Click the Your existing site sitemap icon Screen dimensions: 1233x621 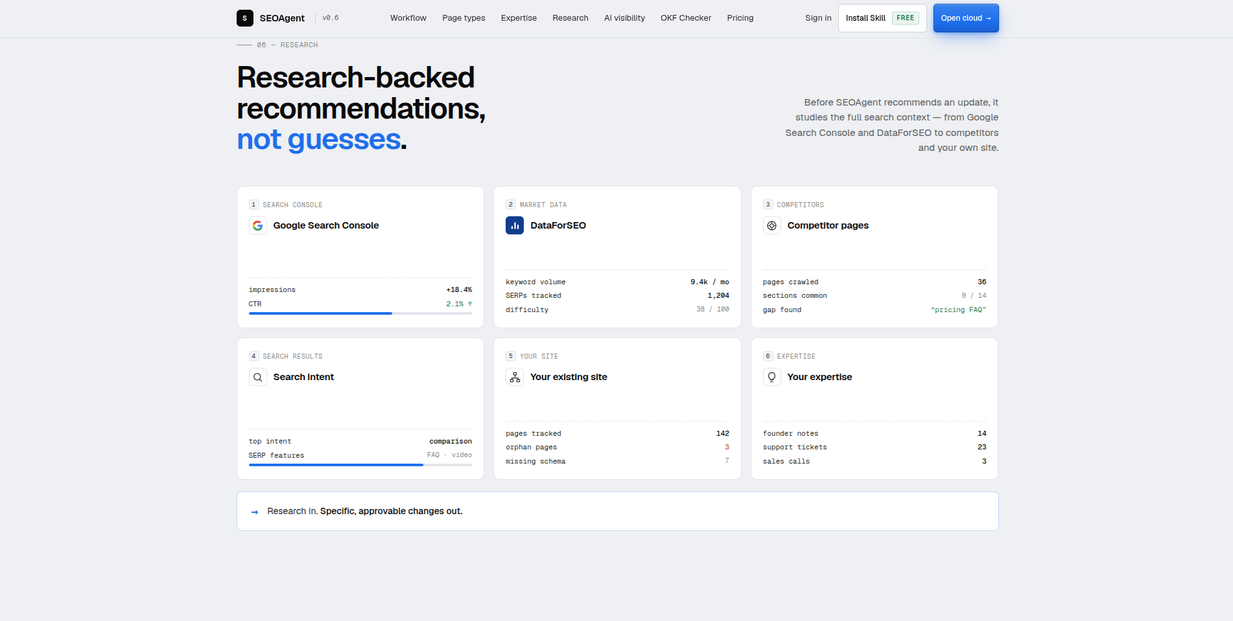pyautogui.click(x=515, y=377)
